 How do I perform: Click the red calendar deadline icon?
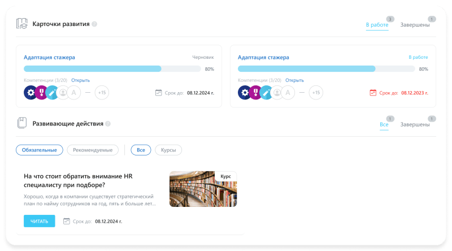(x=372, y=92)
